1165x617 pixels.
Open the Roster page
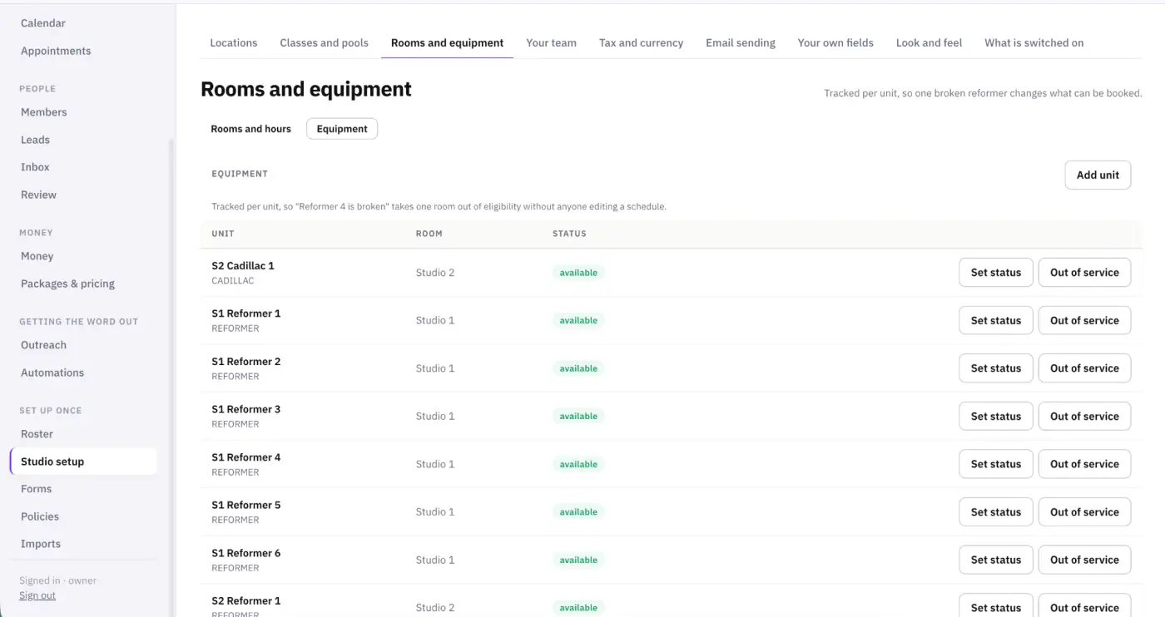pos(37,434)
